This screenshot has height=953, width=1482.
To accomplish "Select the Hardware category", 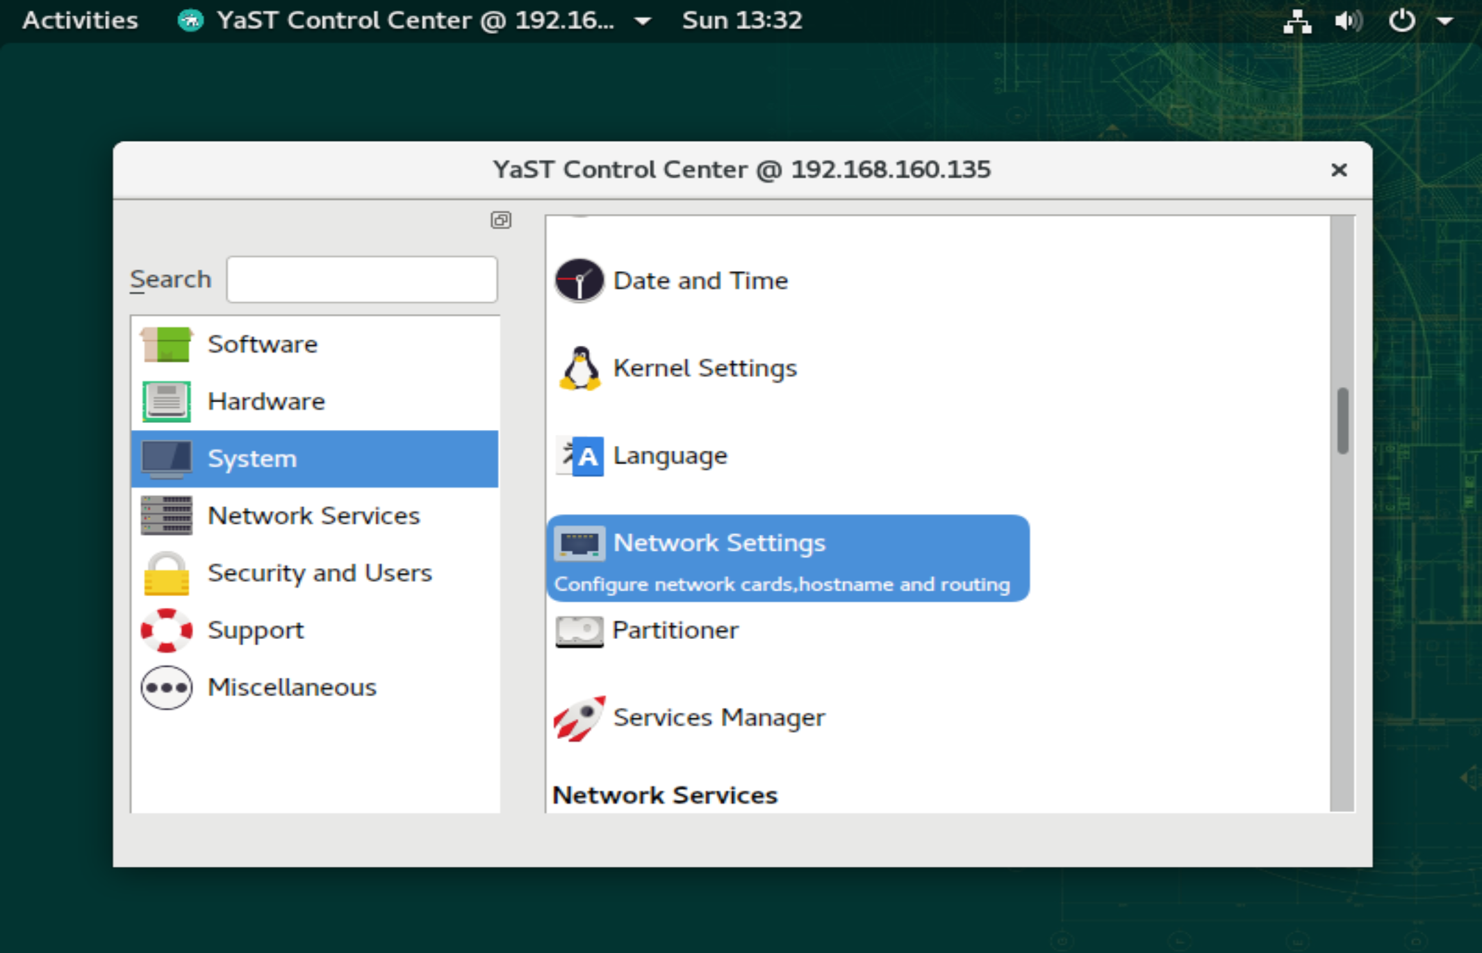I will (266, 401).
